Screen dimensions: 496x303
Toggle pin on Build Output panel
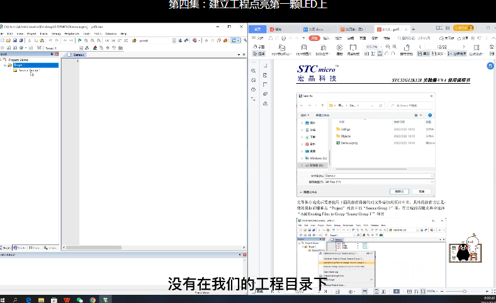240,254
